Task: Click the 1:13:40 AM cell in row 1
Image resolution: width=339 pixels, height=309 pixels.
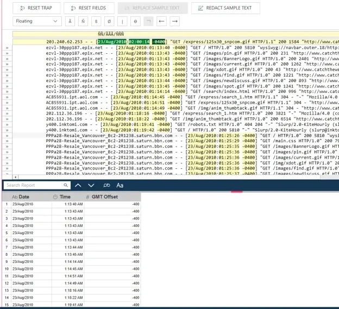Action: point(68,204)
